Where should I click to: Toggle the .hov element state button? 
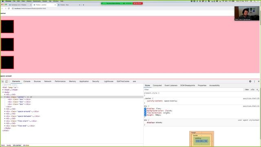tap(247, 90)
